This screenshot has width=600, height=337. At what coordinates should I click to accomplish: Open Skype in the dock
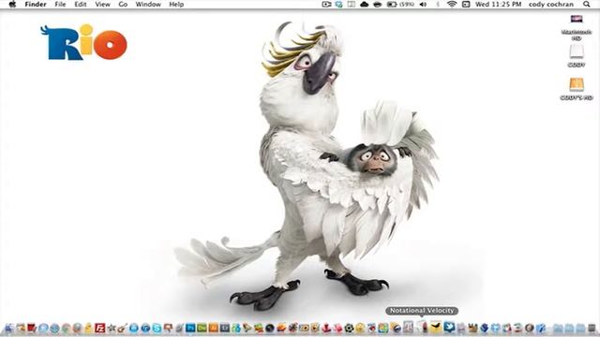tap(157, 328)
